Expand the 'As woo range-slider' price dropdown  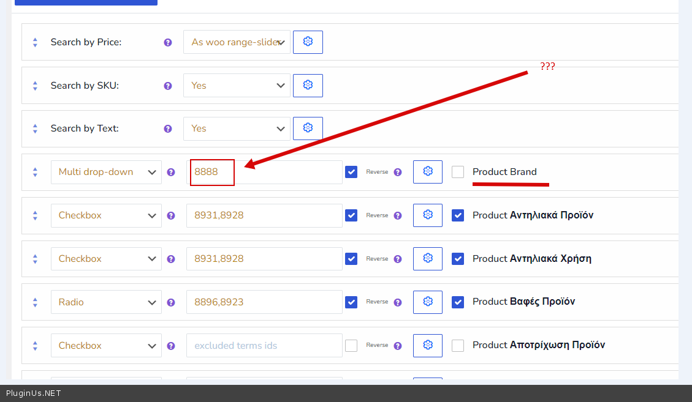pos(237,42)
